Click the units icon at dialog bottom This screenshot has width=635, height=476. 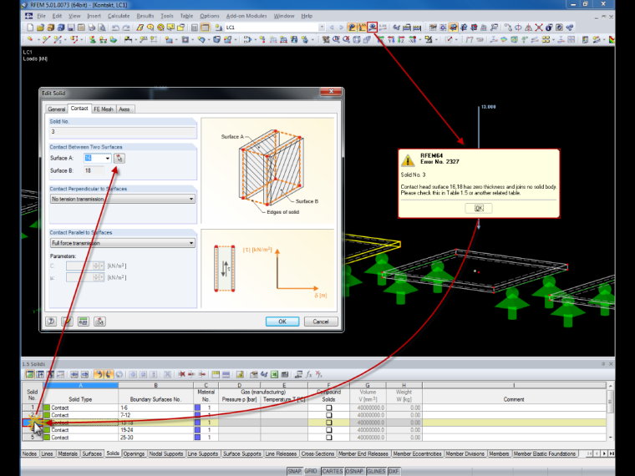point(83,322)
